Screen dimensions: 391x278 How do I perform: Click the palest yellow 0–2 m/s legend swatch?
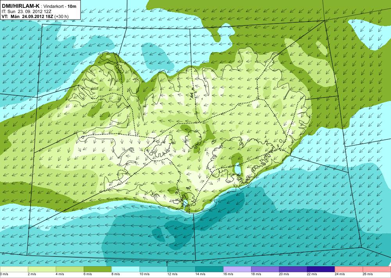pos(14,269)
